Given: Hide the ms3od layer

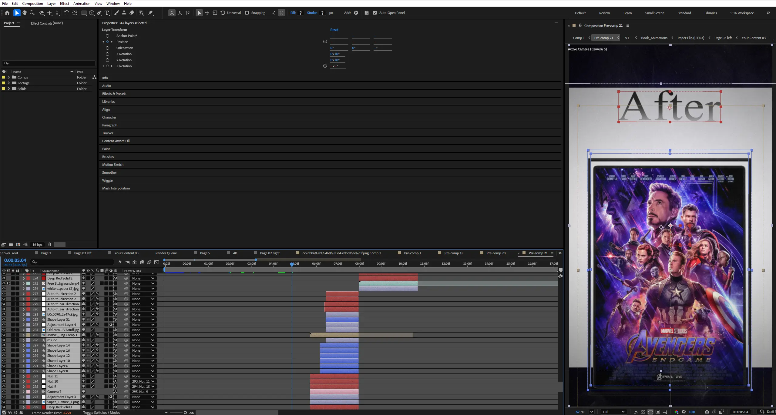Looking at the screenshot, I should pyautogui.click(x=4, y=340).
